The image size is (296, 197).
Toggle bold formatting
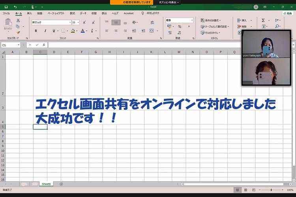(36, 31)
